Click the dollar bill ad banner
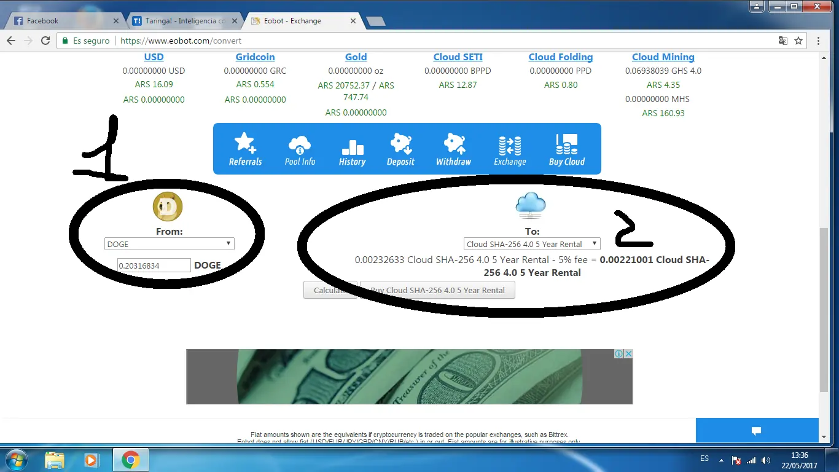This screenshot has height=472, width=839. coord(409,377)
